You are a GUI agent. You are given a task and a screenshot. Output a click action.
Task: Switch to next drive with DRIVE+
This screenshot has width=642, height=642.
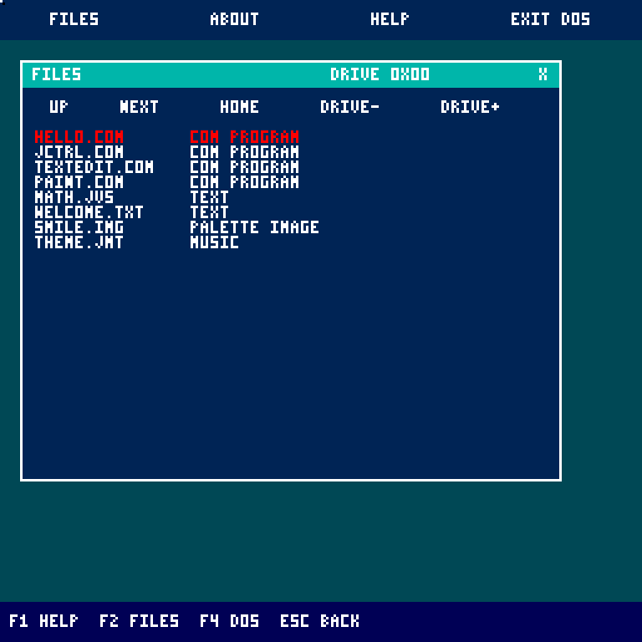470,107
